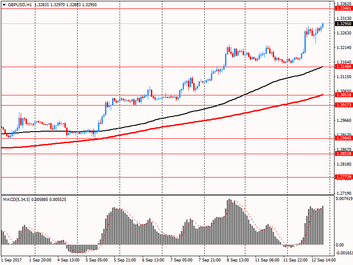Viewport: 353px width, 265px height.
Task: Select the GBPUSD,H1 chart title text
Action: click(x=20, y=5)
